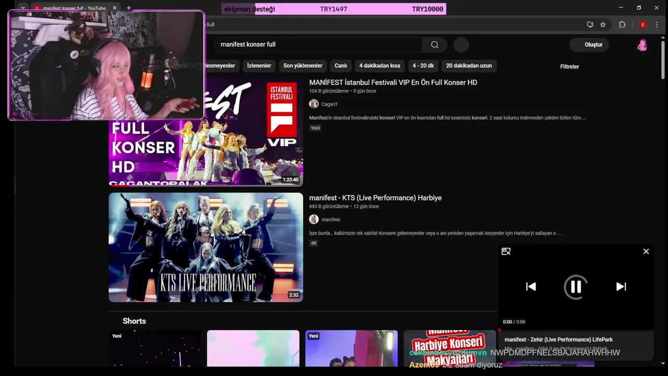Open the pink account avatar menu
668x376 pixels.
[x=642, y=45]
